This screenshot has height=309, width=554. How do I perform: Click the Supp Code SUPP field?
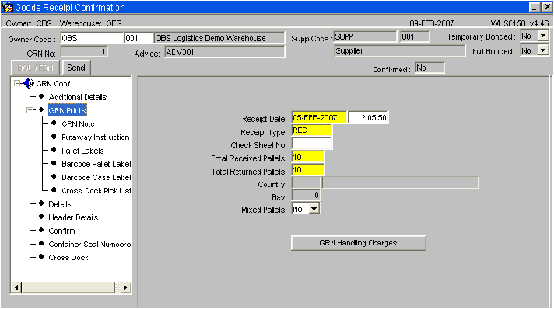[365, 36]
